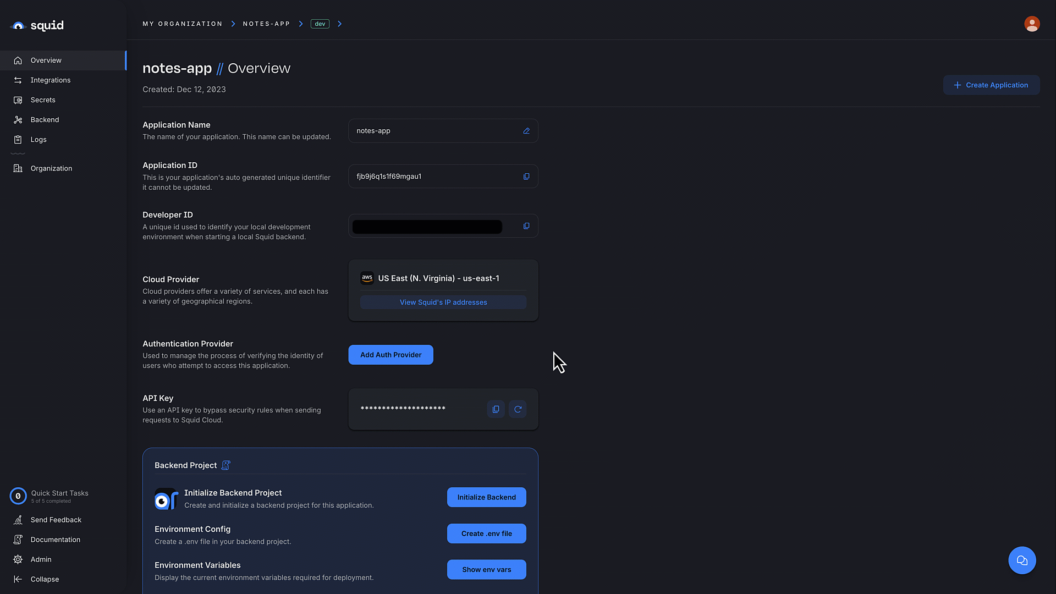Navigate to Secrets panel
This screenshot has width=1056, height=594.
(42, 100)
